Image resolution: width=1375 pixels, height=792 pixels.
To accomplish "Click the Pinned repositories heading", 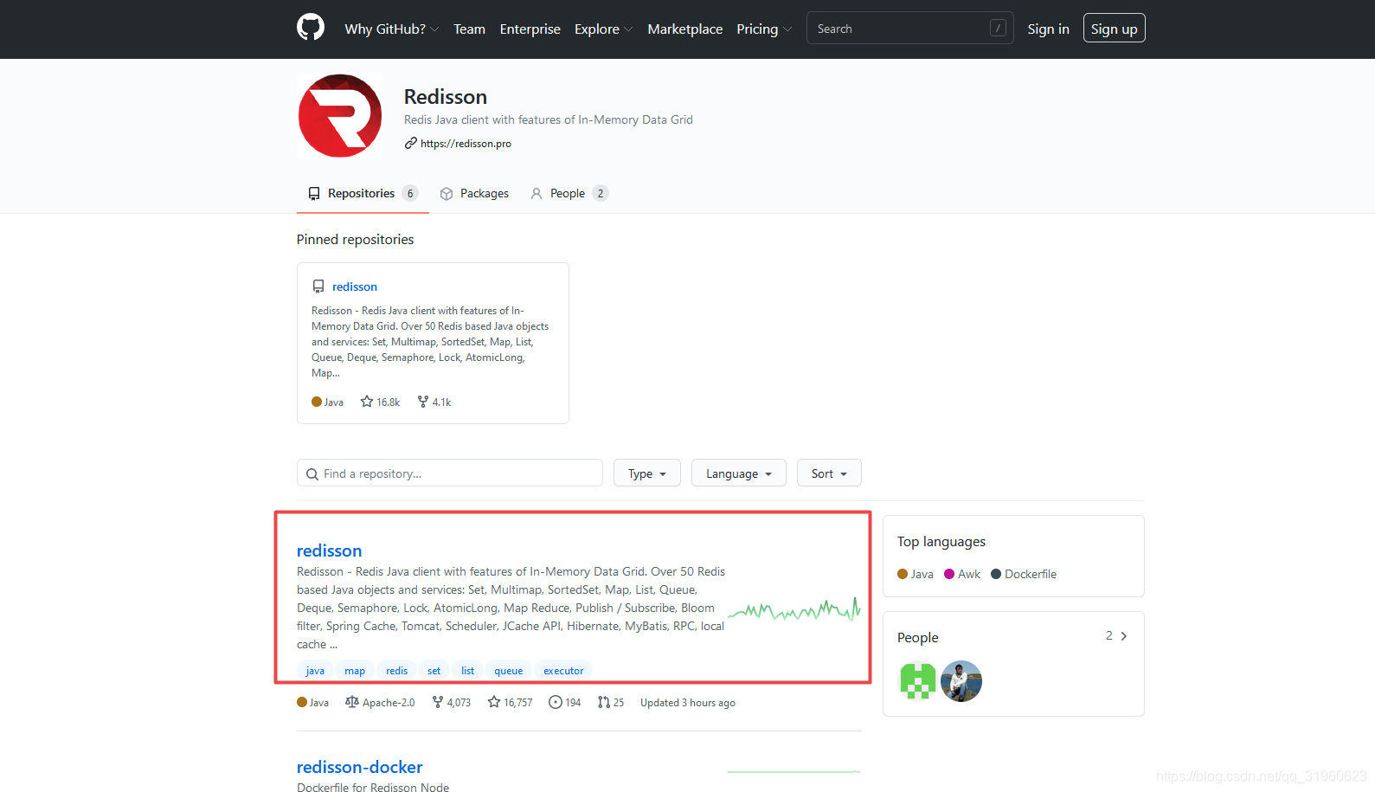I will click(356, 240).
